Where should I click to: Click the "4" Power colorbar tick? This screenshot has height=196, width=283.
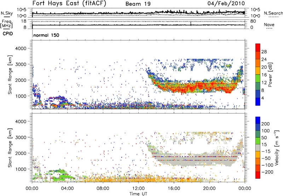263,98
